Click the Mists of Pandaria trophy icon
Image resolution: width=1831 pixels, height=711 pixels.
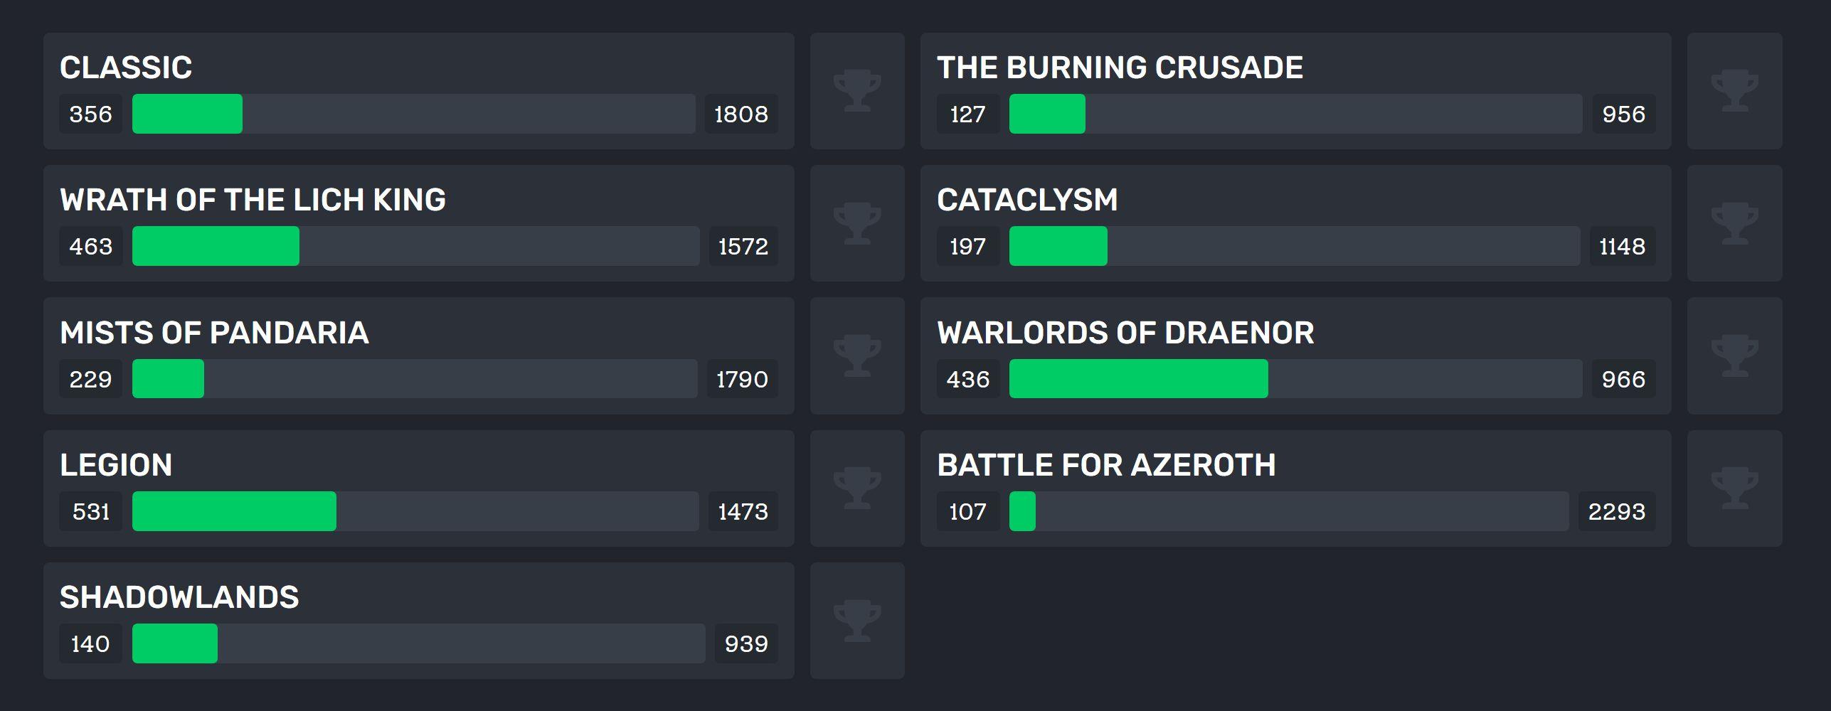(857, 355)
